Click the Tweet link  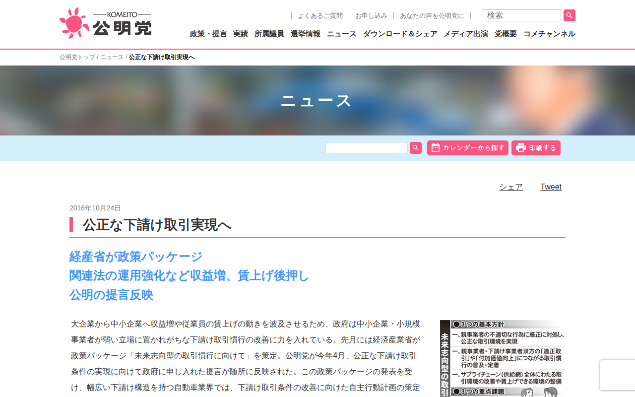[551, 187]
